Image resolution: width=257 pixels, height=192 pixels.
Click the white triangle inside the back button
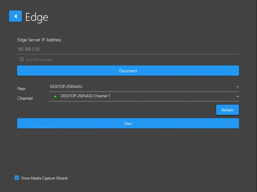click(16, 16)
